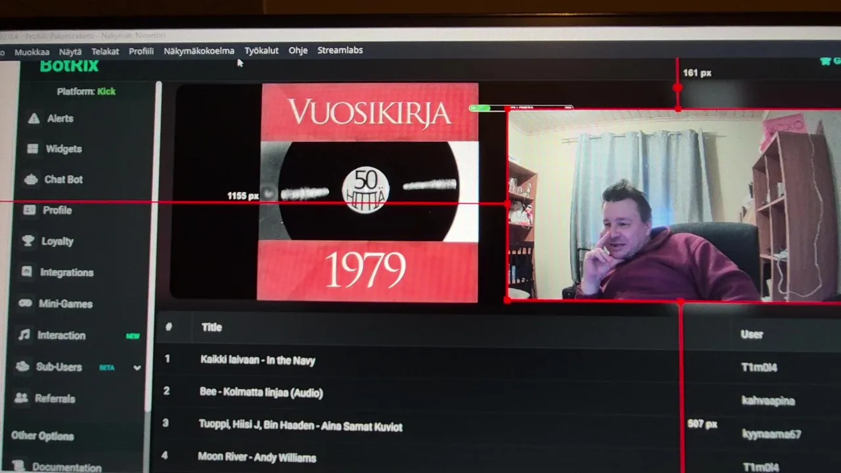Click the Chat Bot robot icon
The width and height of the screenshot is (841, 473).
[30, 179]
